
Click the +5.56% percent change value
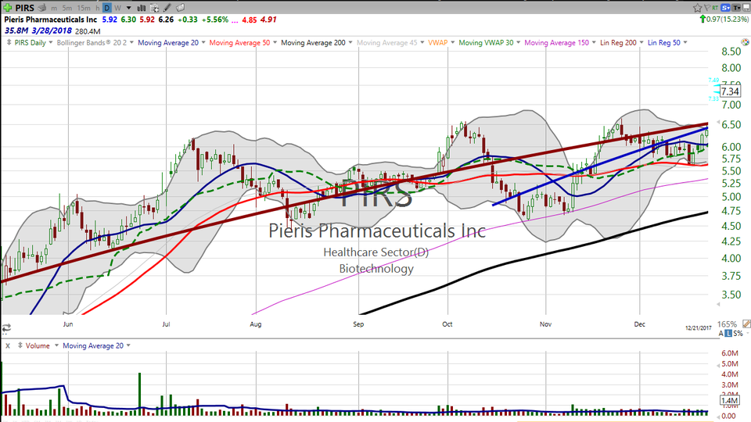[215, 20]
